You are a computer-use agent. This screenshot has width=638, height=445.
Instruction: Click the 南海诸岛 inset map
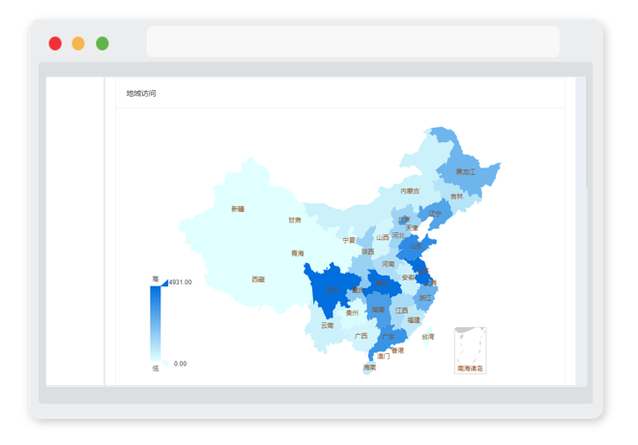[471, 350]
